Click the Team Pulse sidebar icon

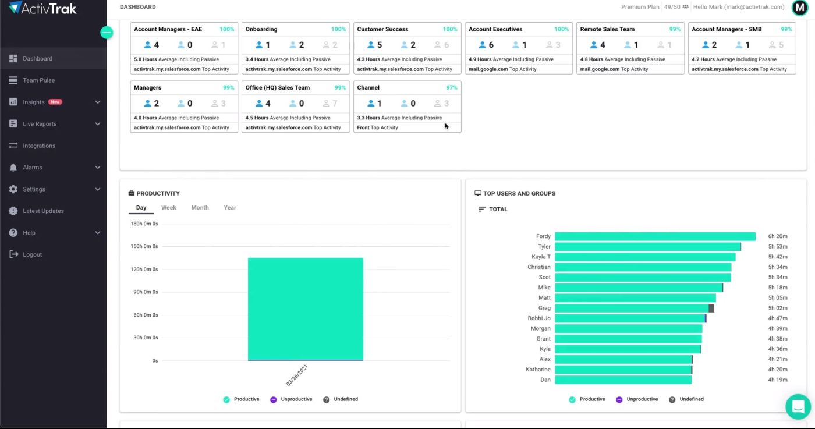(13, 80)
